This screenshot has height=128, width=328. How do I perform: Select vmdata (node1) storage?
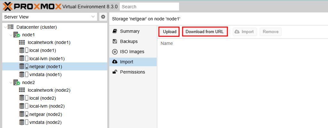pos(45,75)
